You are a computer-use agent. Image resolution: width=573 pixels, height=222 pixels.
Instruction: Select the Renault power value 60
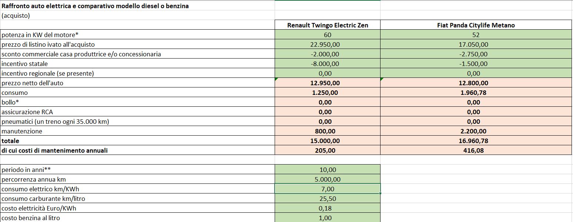[328, 35]
